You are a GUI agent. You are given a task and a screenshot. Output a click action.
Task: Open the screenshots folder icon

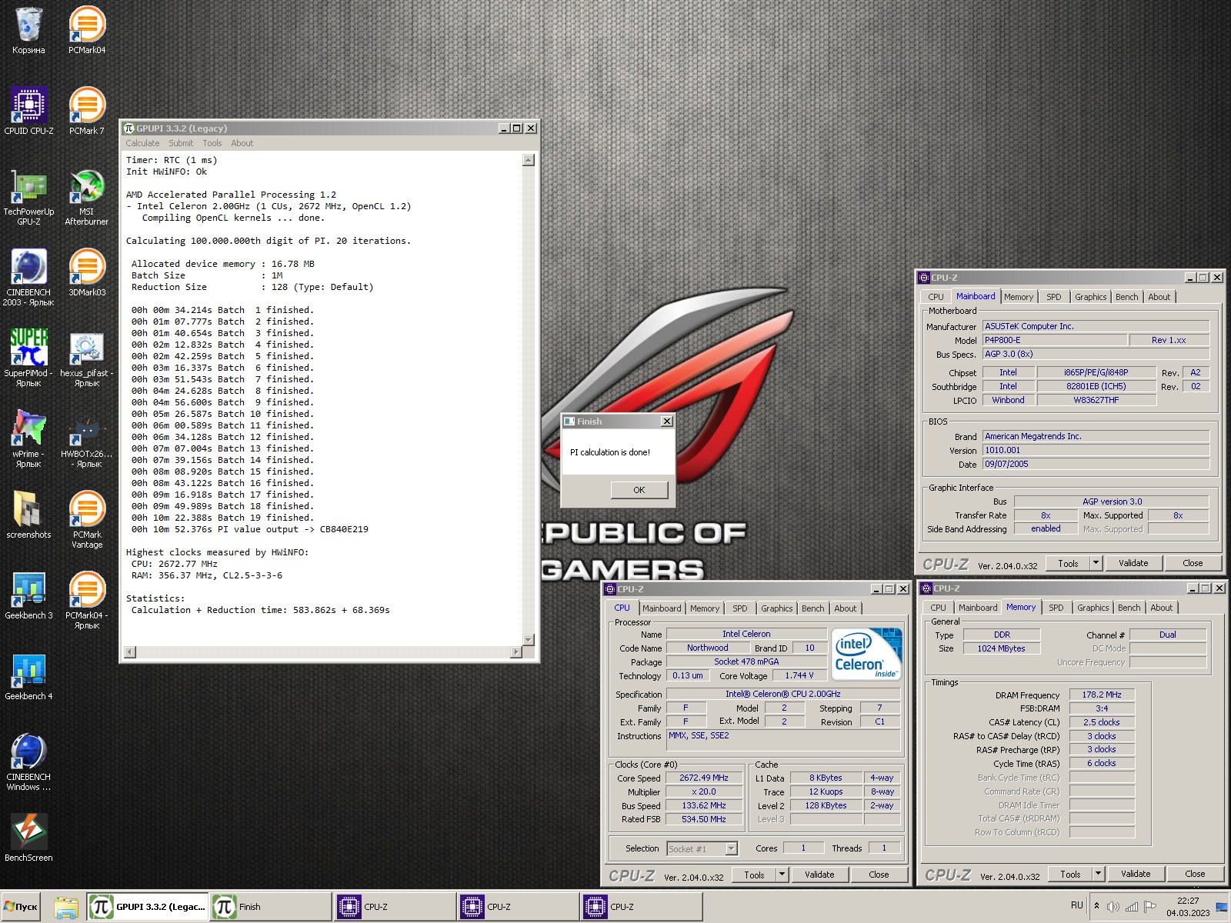point(28,515)
